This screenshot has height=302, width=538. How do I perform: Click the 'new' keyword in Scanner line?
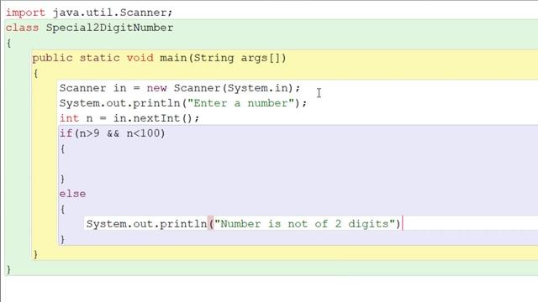click(x=157, y=88)
